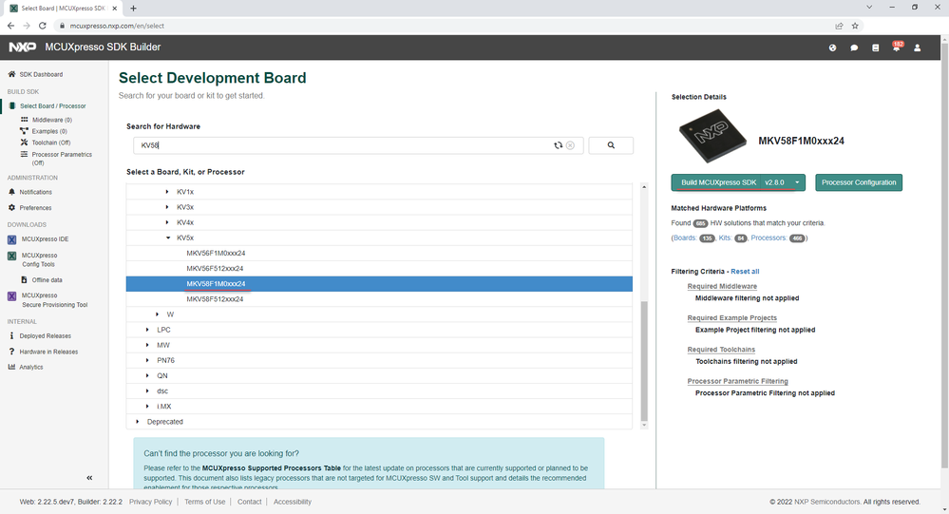Open Examples (0) in the sidebar
This screenshot has width=949, height=514.
[49, 131]
